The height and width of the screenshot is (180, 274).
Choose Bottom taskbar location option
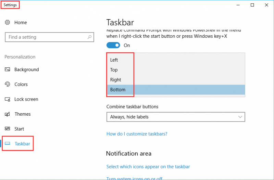176,90
